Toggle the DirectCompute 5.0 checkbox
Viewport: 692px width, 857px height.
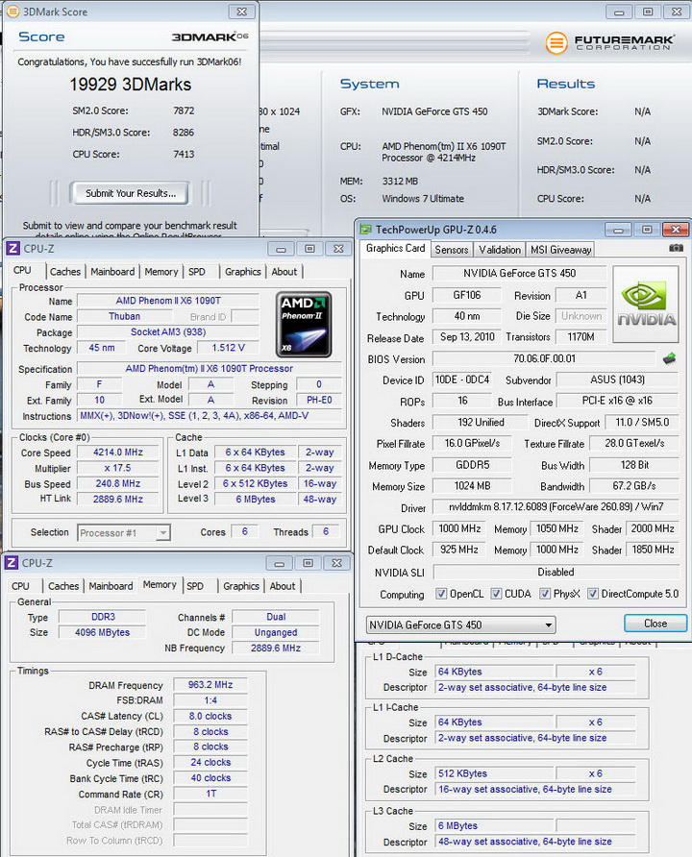click(592, 594)
